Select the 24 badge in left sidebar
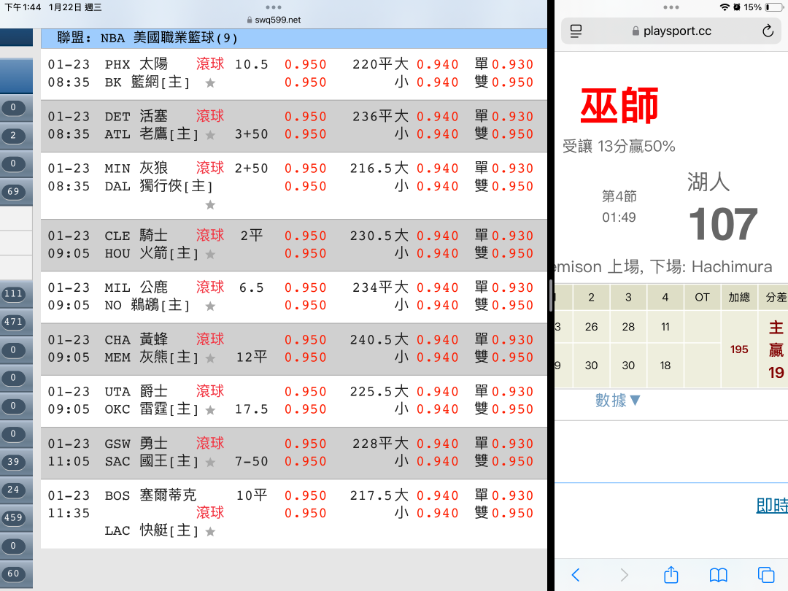The image size is (788, 591). pos(14,490)
